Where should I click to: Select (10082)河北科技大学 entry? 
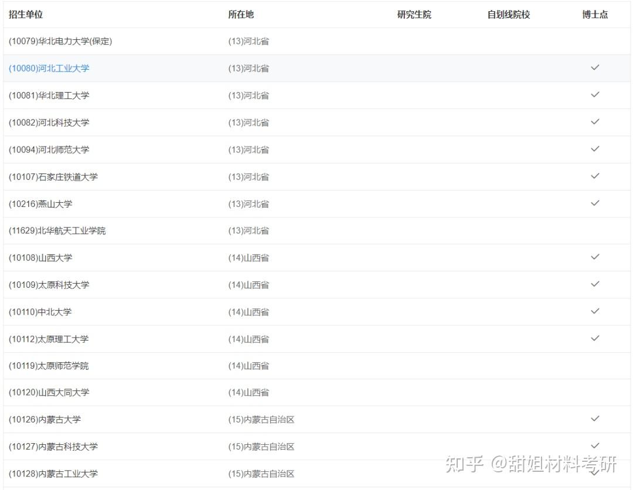pyautogui.click(x=49, y=122)
